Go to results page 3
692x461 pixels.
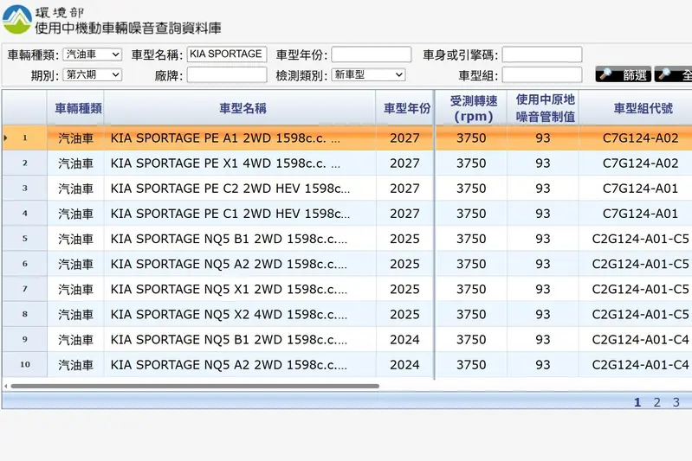click(x=676, y=402)
